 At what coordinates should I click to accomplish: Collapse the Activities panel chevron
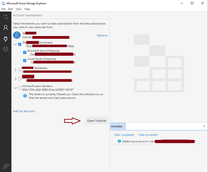[x=204, y=126]
